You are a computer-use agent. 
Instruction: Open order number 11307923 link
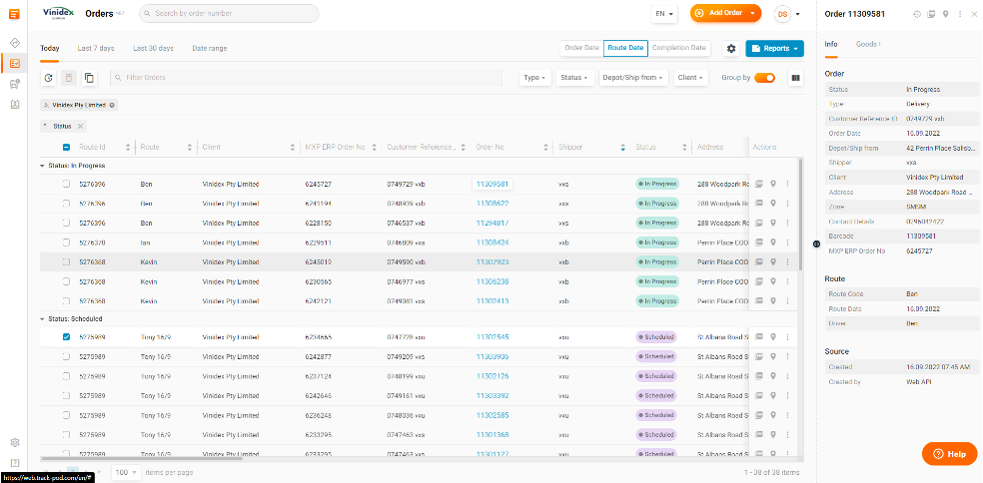492,261
